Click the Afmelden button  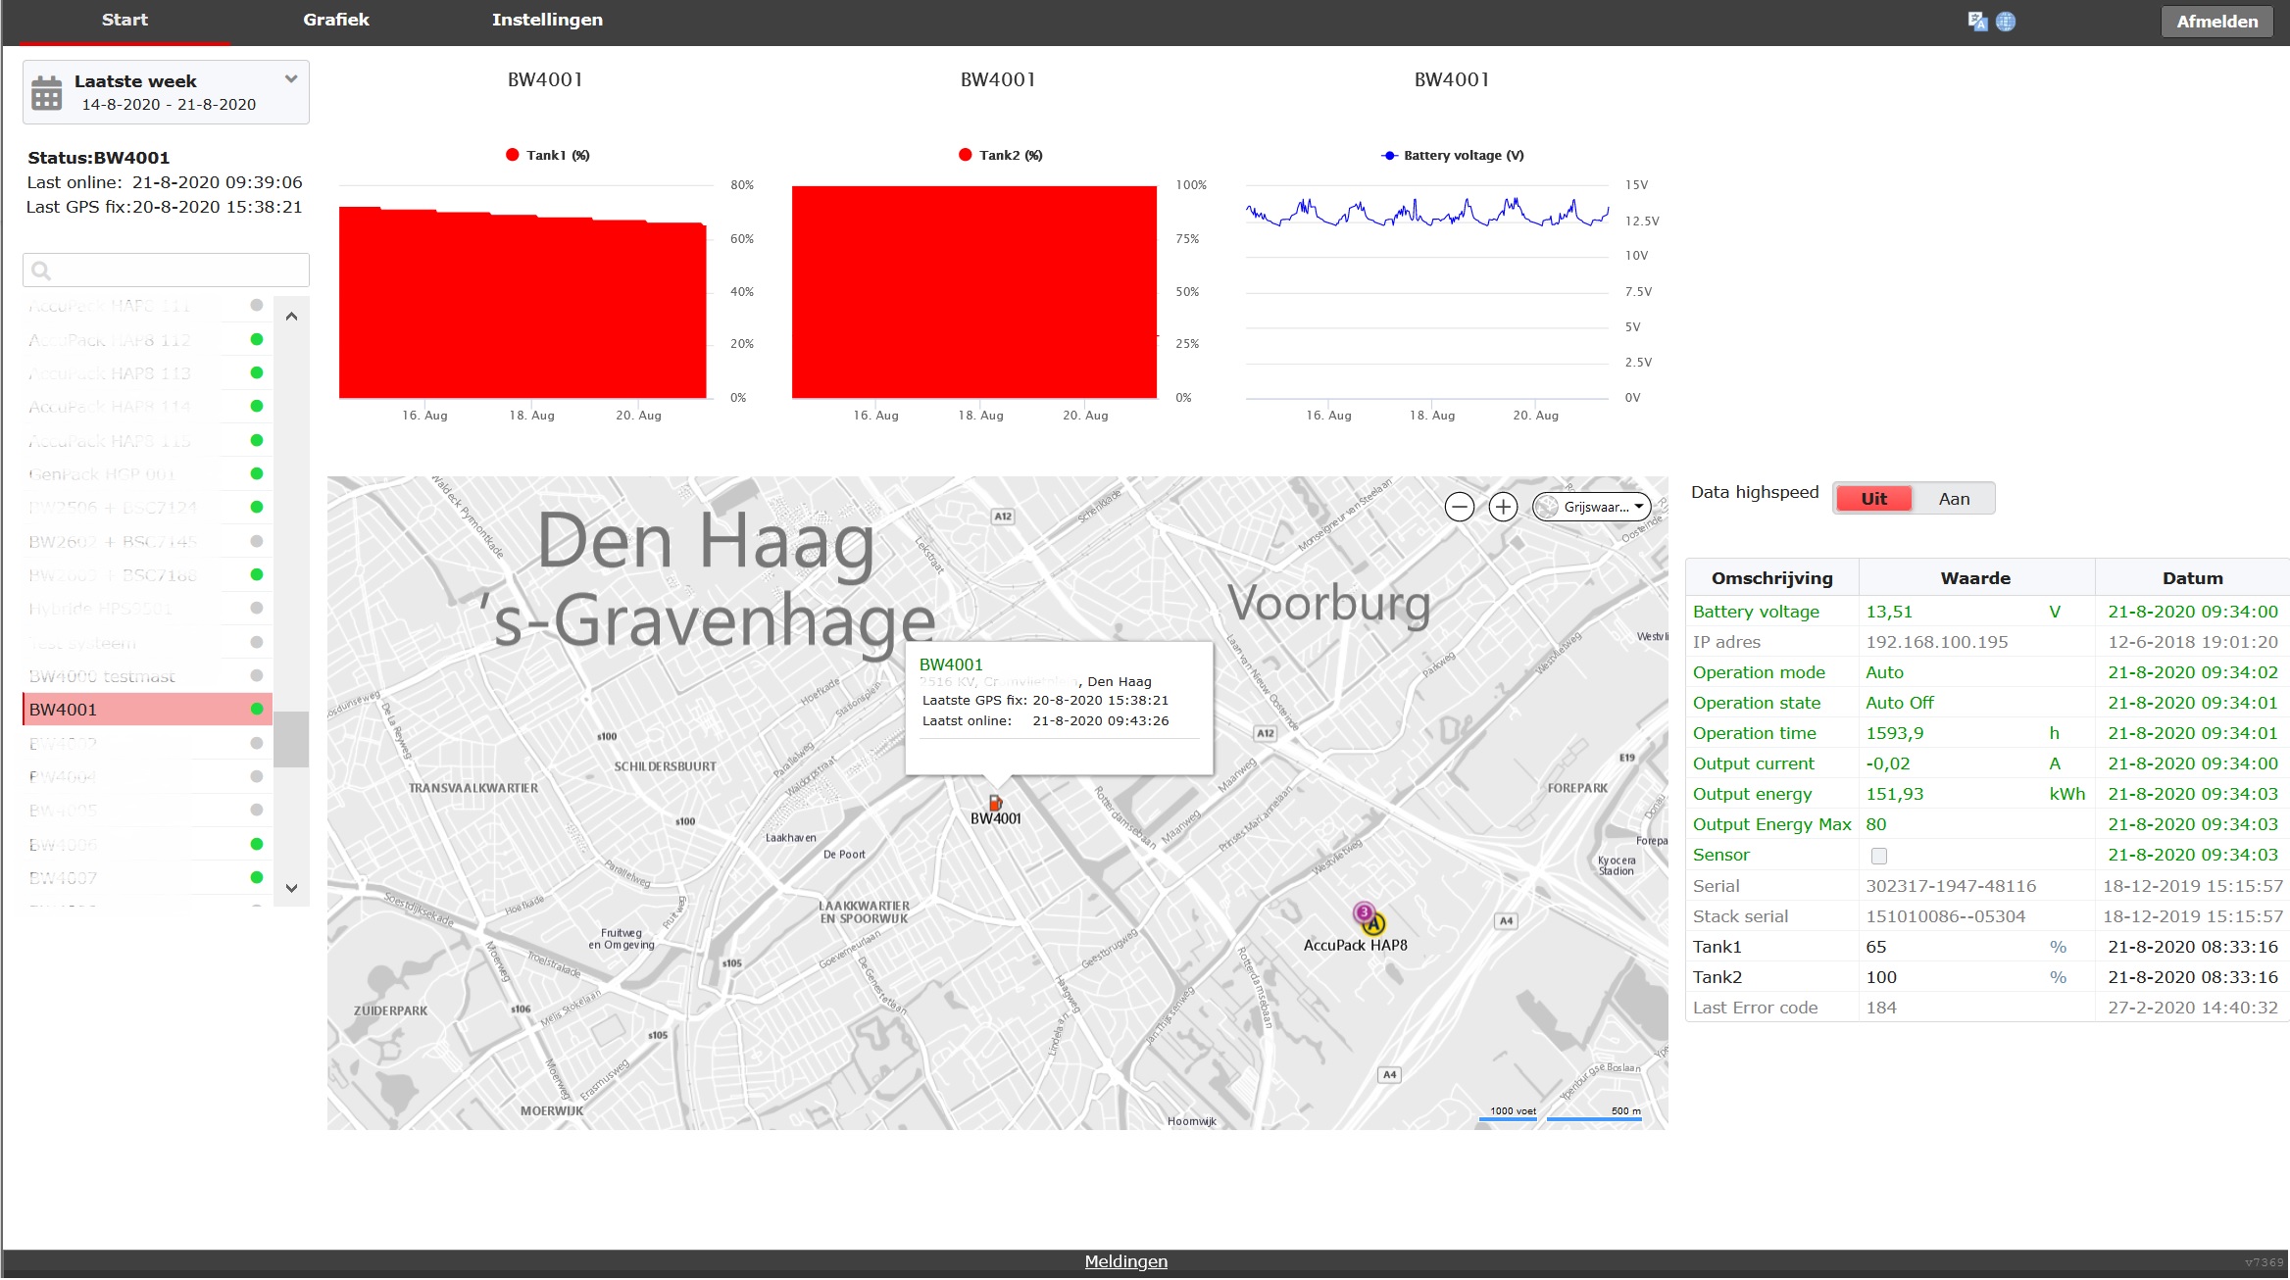(2216, 22)
